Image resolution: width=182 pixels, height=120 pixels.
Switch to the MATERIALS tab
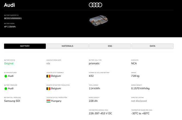click(67, 46)
